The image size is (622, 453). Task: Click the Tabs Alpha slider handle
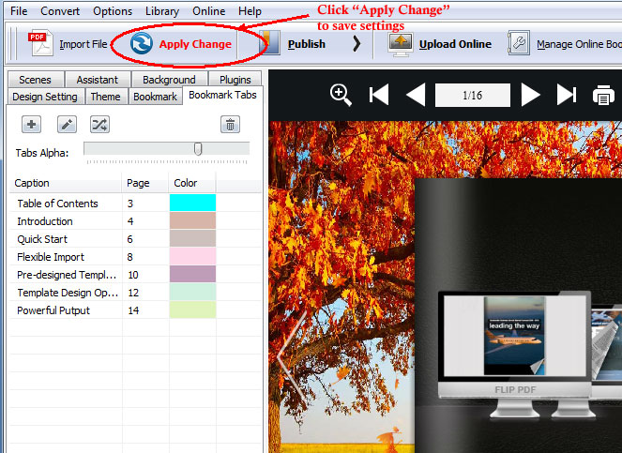(198, 149)
